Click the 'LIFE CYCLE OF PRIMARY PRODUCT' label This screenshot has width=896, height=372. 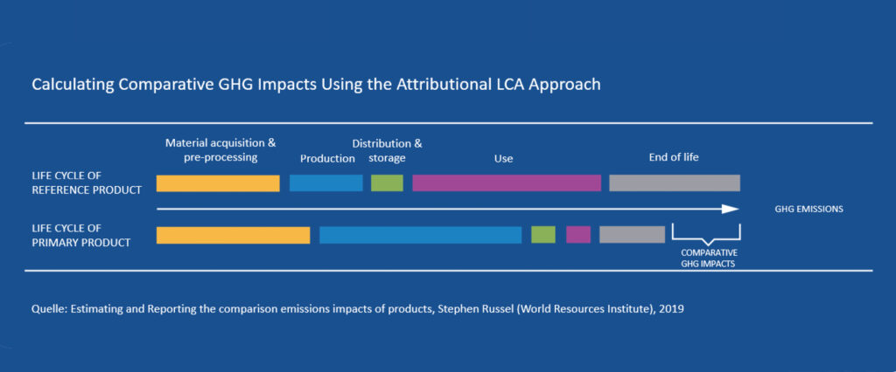[x=80, y=235]
